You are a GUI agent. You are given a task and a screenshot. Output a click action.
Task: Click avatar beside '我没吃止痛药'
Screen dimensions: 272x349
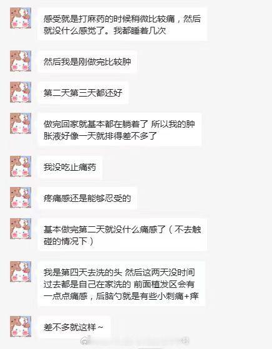tap(21, 166)
